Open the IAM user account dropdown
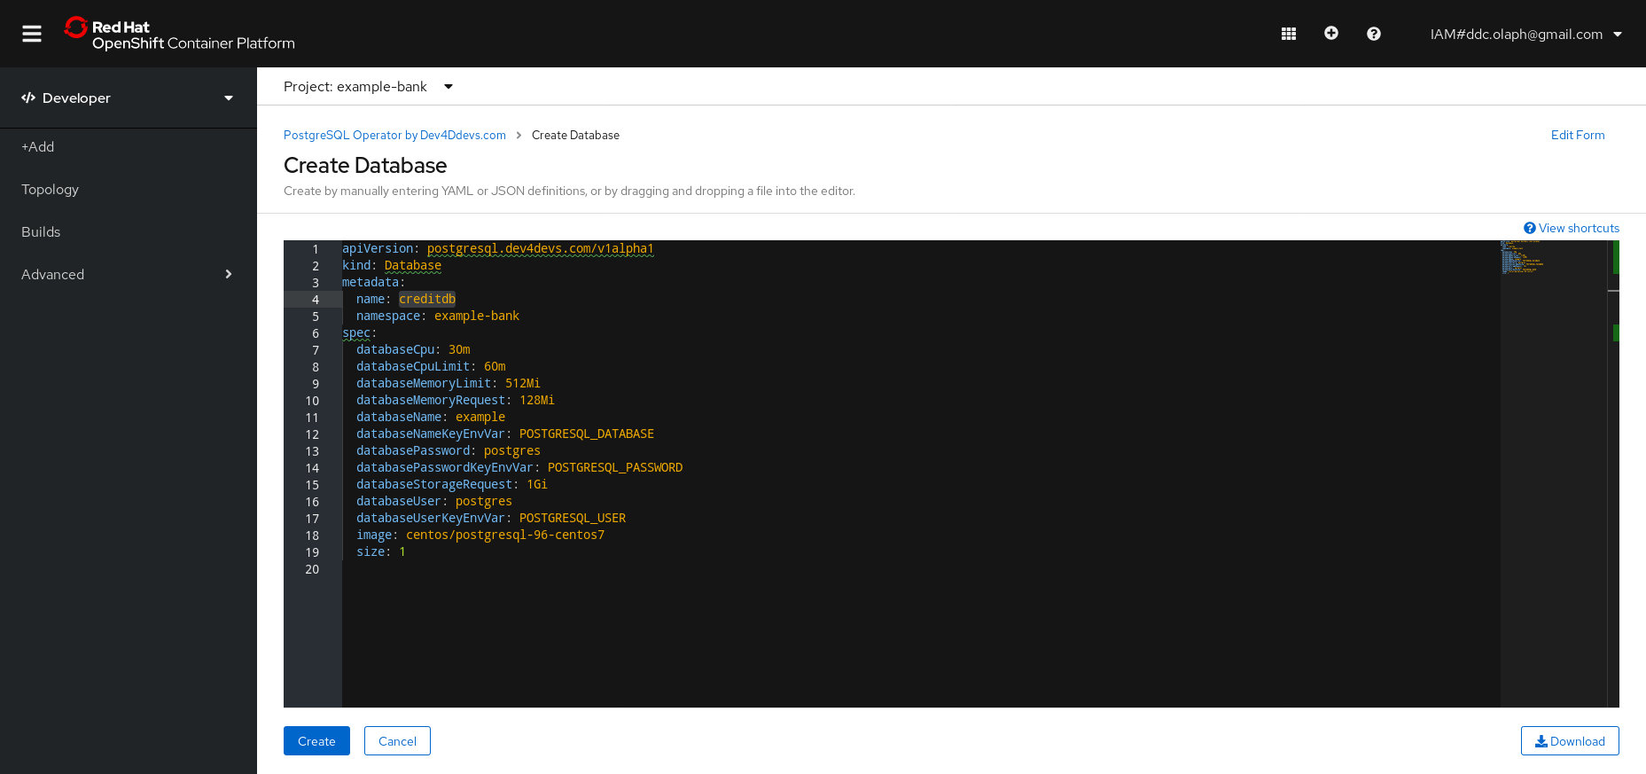The image size is (1646, 774). (x=1525, y=34)
